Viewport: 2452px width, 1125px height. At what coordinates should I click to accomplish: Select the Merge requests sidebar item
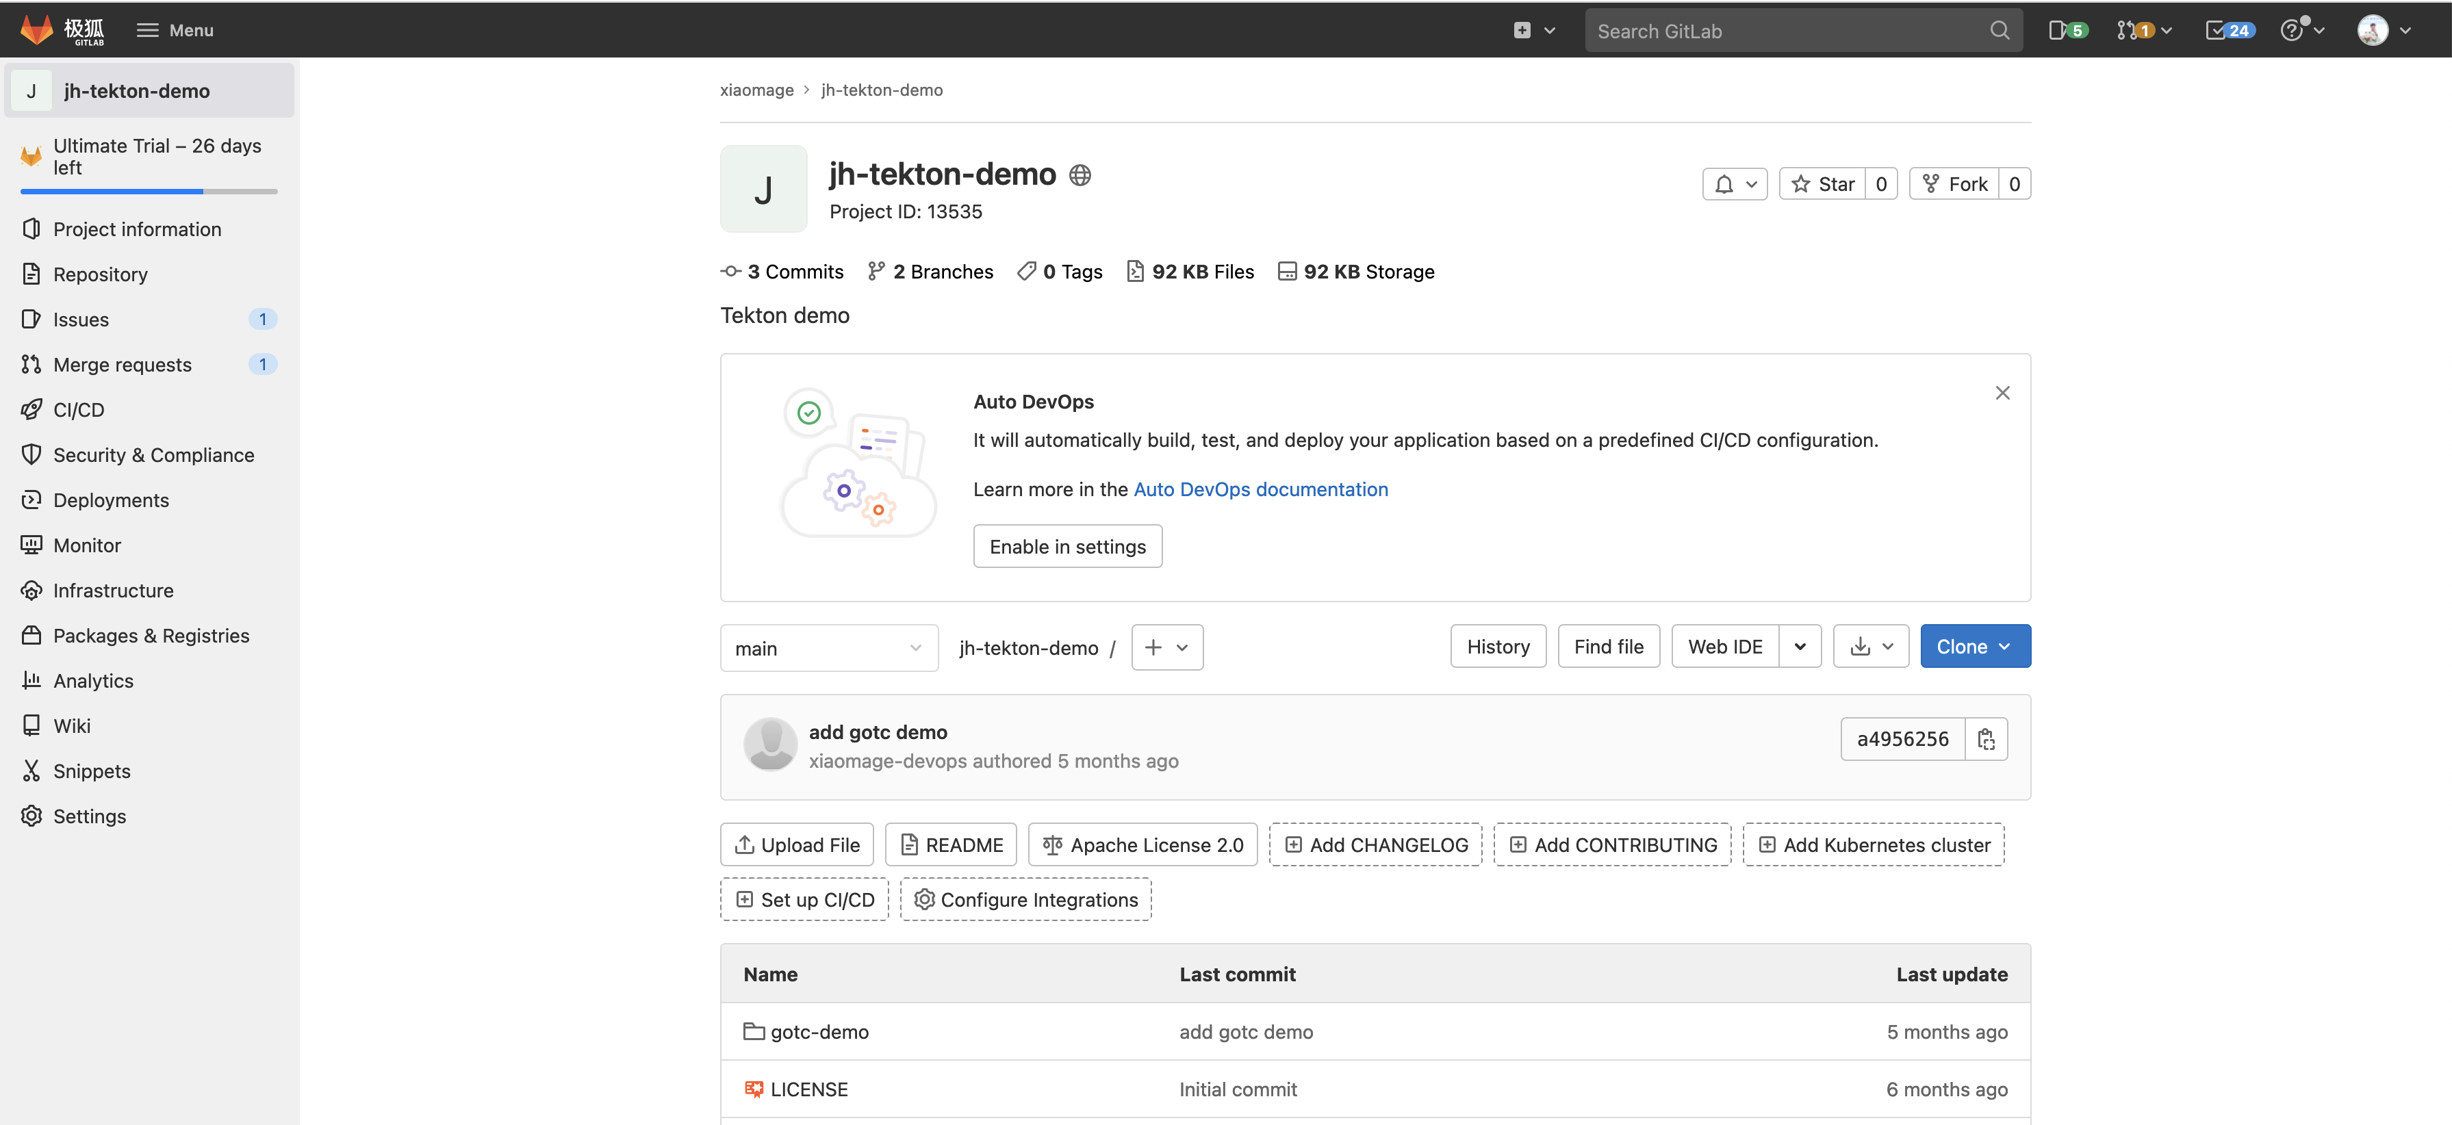click(x=122, y=363)
